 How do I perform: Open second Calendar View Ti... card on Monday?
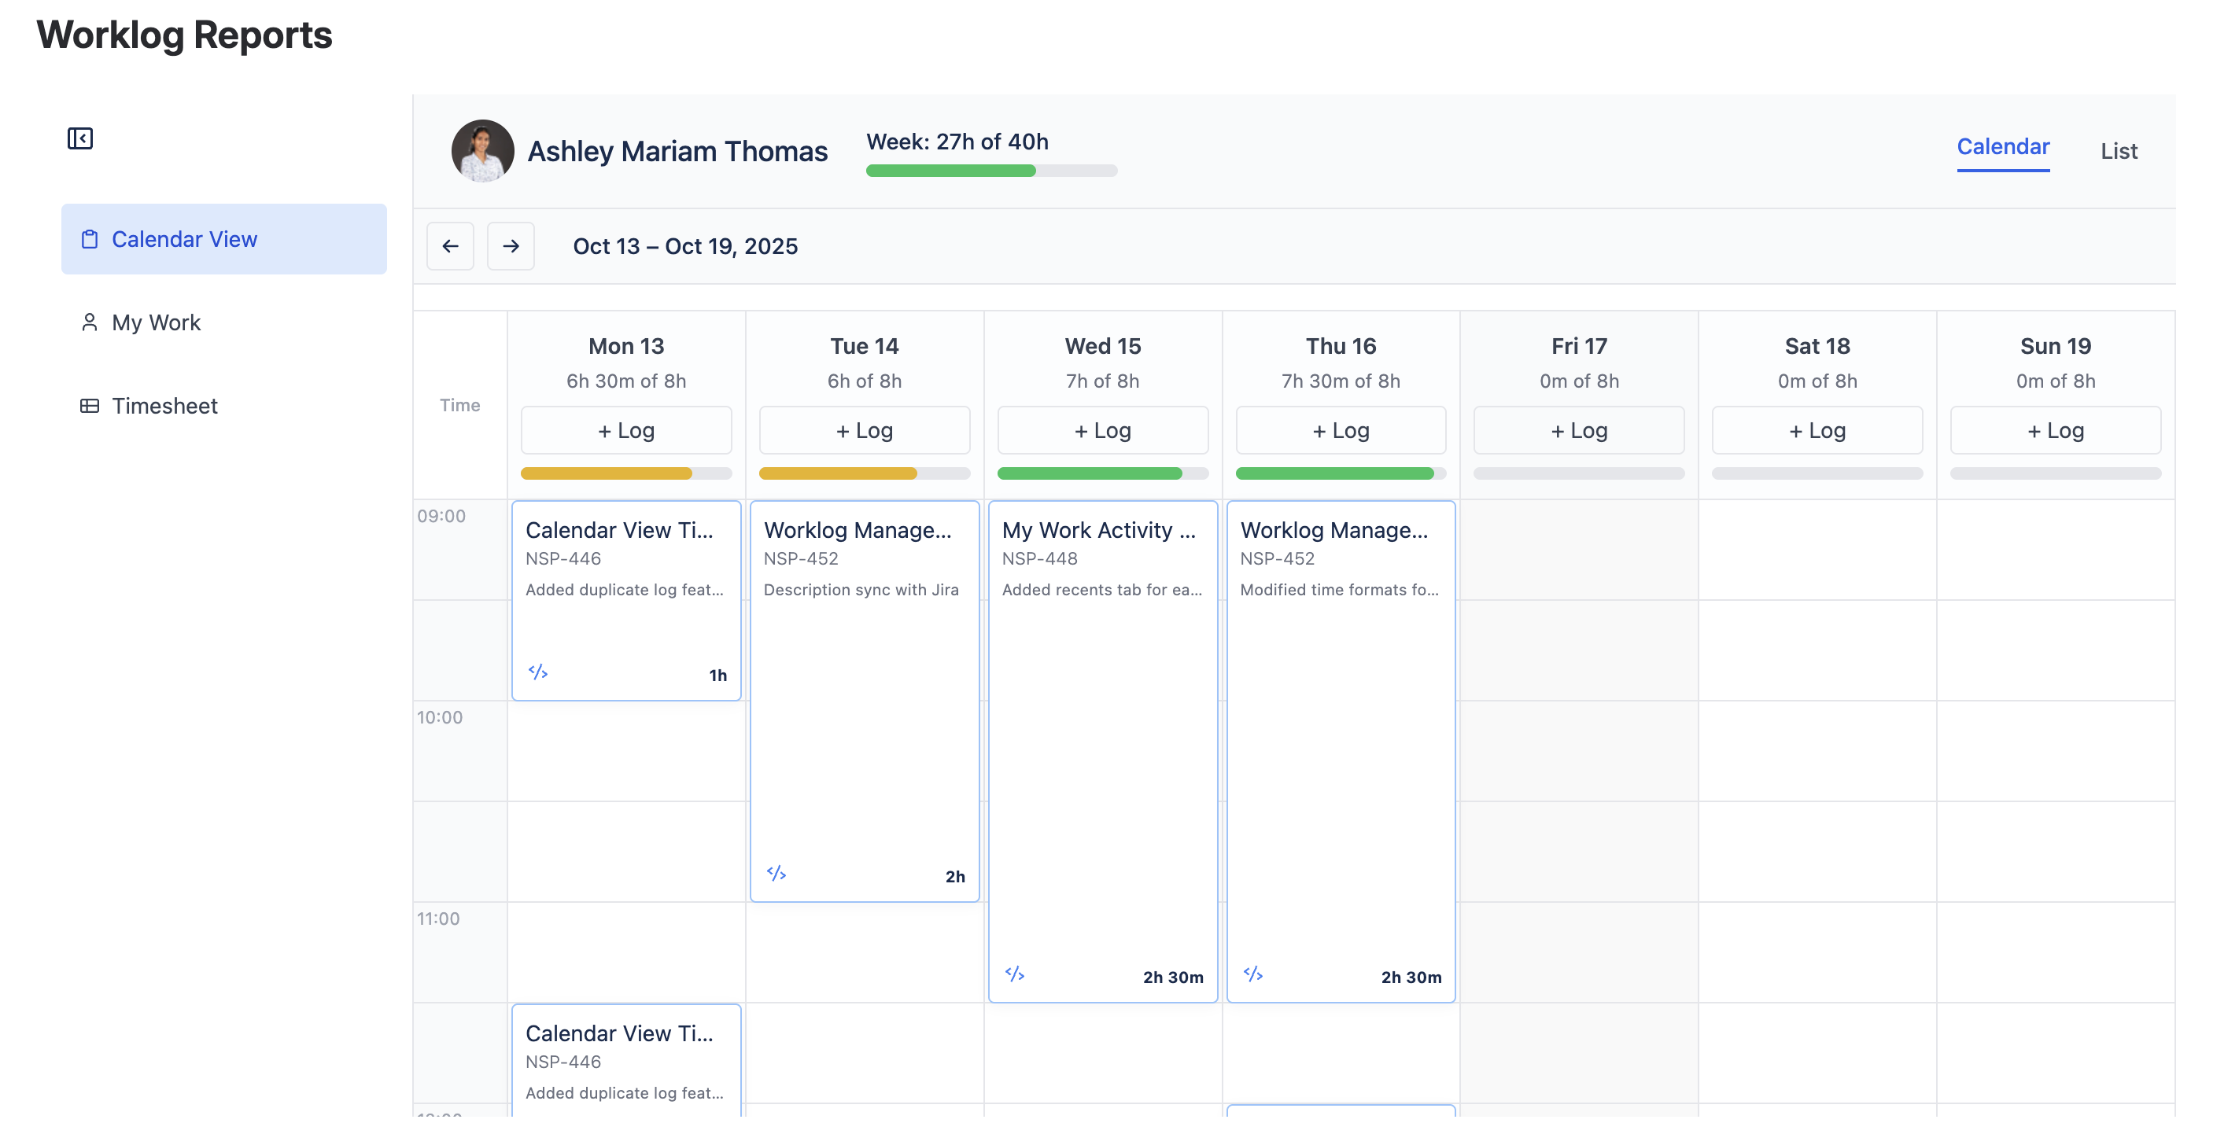click(x=625, y=1059)
